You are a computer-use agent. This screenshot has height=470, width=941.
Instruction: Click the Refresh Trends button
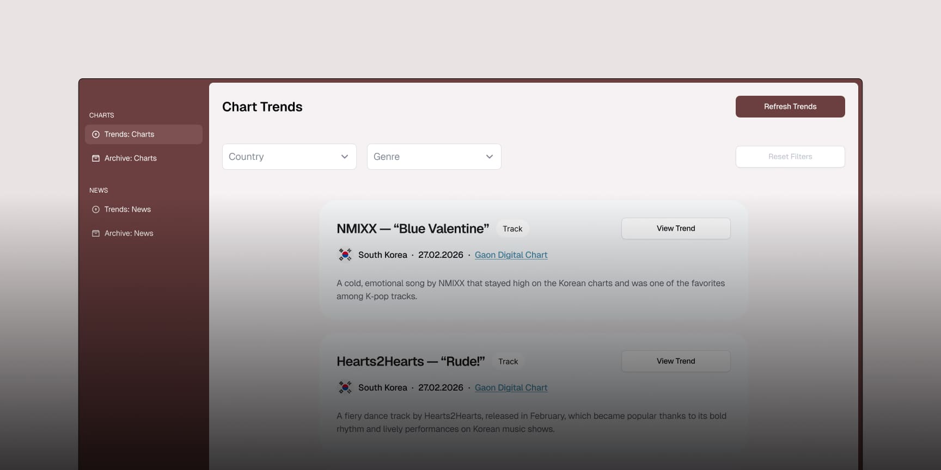click(790, 107)
